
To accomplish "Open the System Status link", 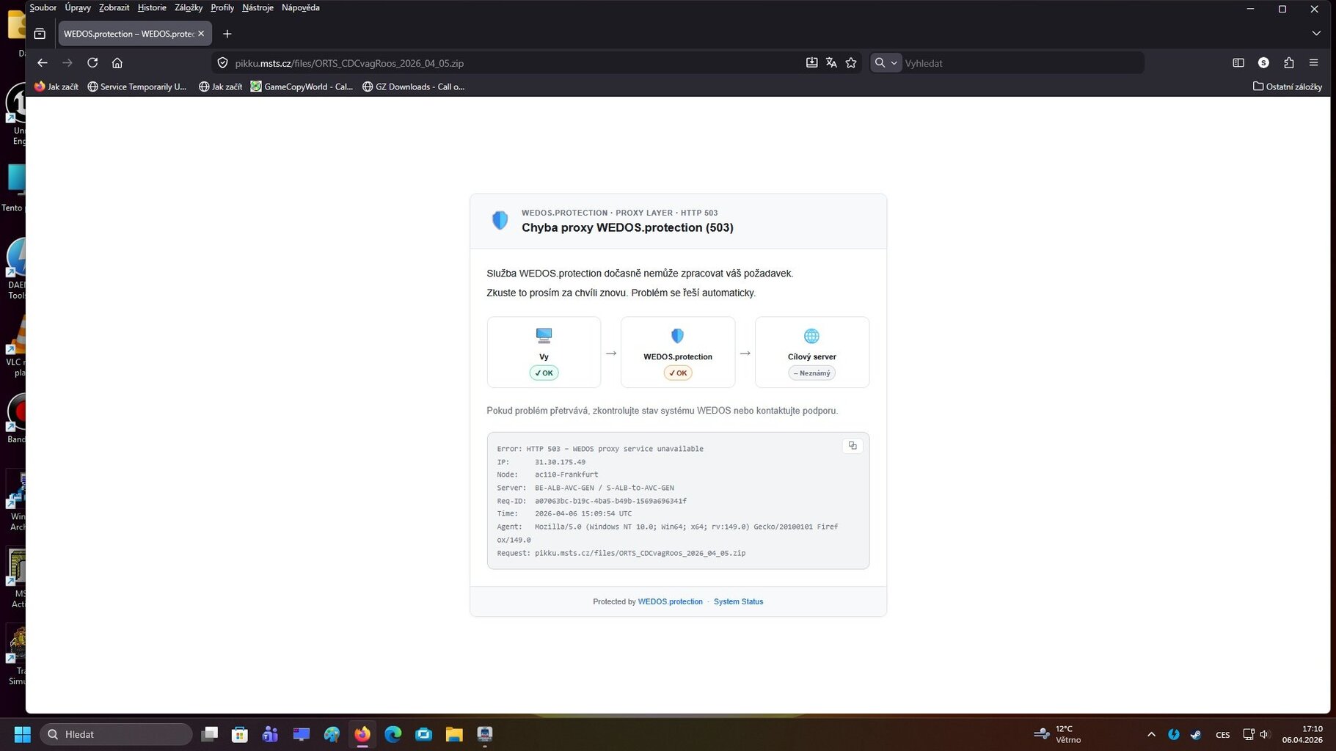I will (x=738, y=601).
